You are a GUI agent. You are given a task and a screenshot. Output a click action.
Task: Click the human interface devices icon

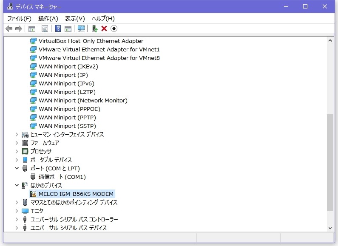25,134
